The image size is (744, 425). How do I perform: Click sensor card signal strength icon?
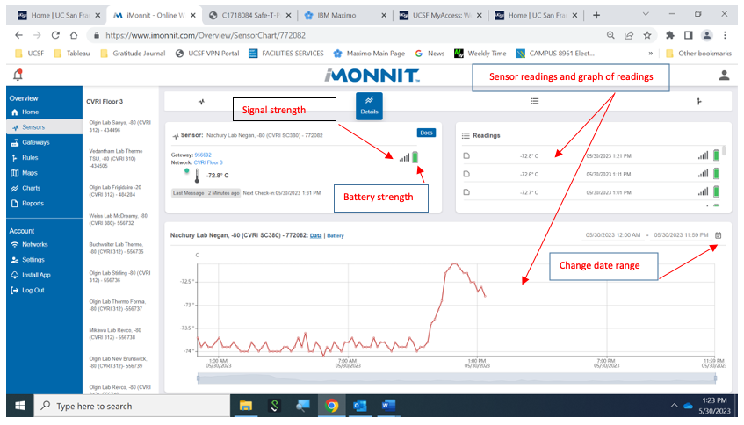coord(404,157)
